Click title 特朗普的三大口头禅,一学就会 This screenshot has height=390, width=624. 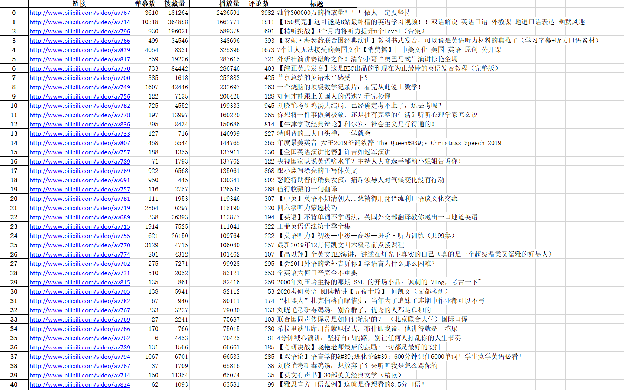[x=324, y=133]
